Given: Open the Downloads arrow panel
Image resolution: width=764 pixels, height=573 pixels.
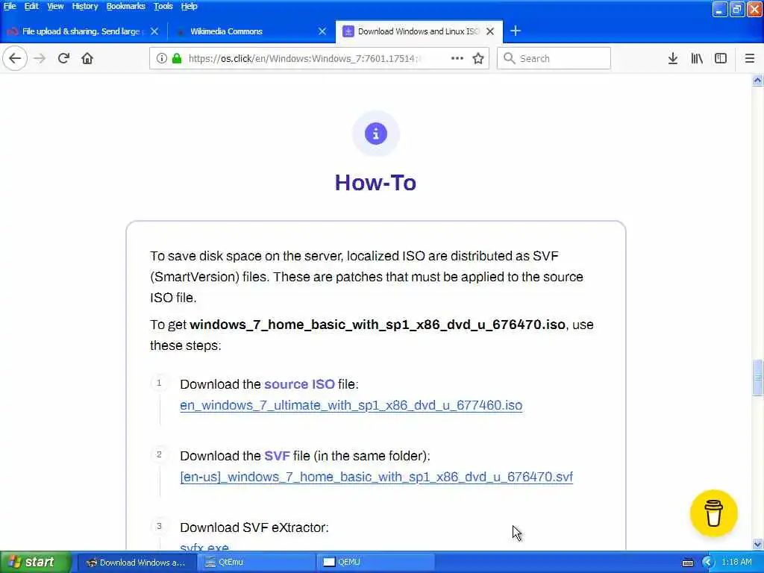Looking at the screenshot, I should (x=672, y=58).
